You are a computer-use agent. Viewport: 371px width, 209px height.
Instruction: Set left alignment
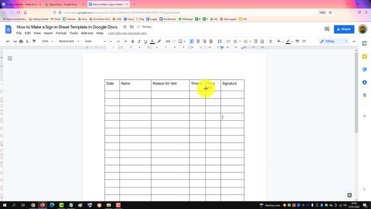(192, 41)
